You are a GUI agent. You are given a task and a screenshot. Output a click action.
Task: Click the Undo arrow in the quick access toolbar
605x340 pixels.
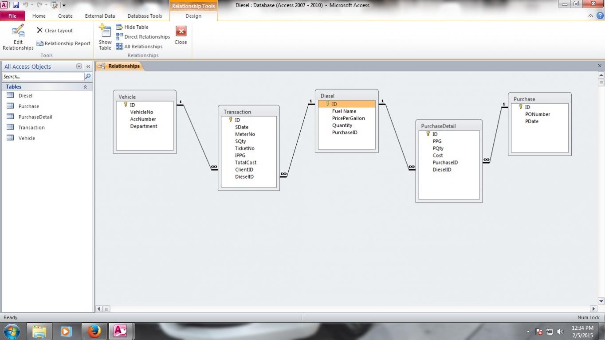[x=25, y=5]
